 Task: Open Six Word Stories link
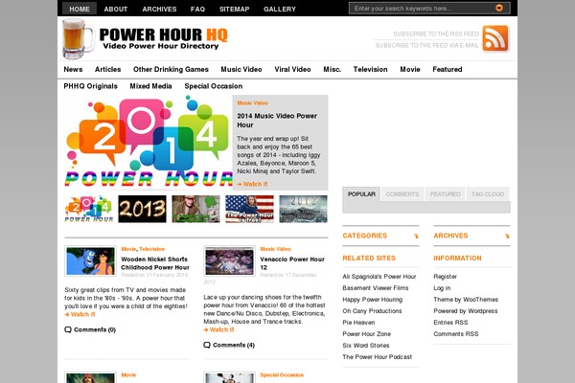click(x=366, y=346)
